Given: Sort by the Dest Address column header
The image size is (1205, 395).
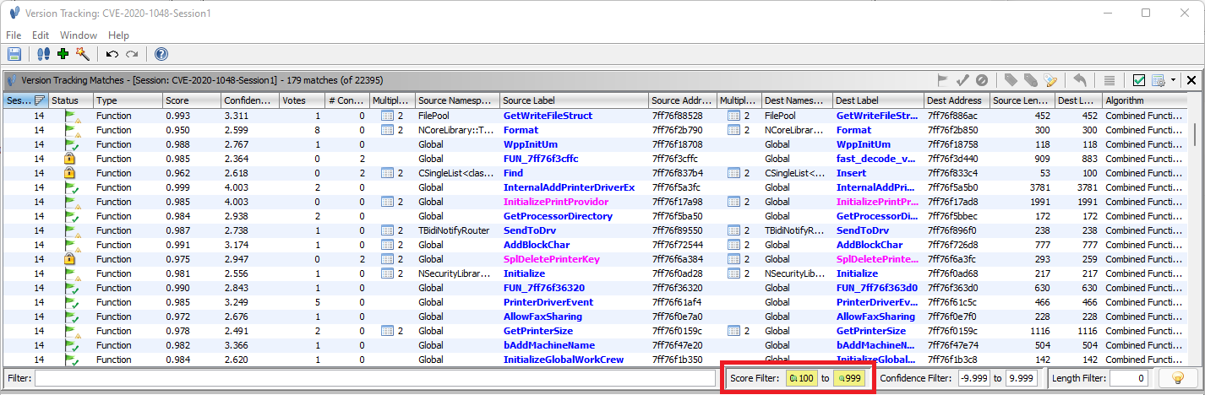Looking at the screenshot, I should (957, 100).
